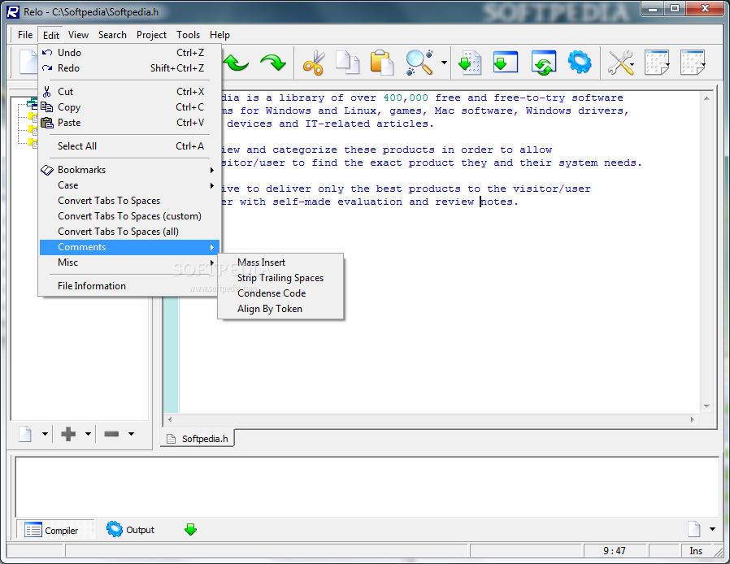Click the new document icon below project tree

click(x=25, y=434)
